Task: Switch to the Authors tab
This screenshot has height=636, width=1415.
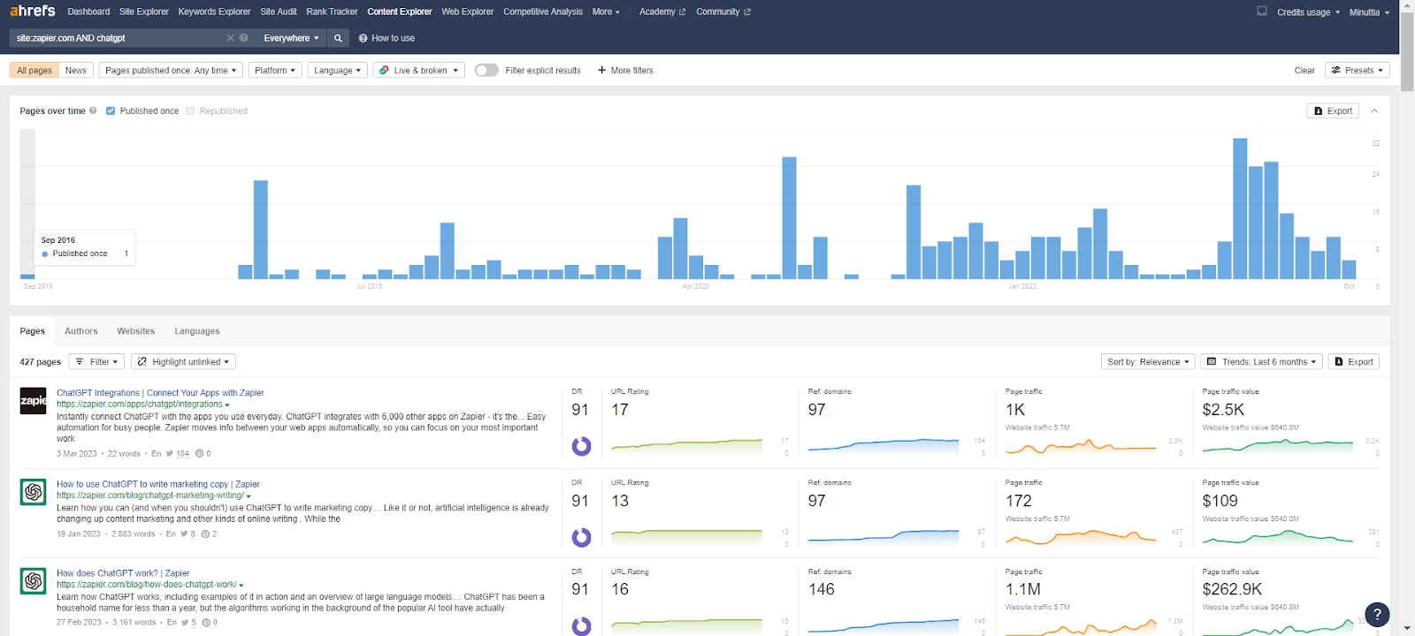Action: [x=80, y=331]
